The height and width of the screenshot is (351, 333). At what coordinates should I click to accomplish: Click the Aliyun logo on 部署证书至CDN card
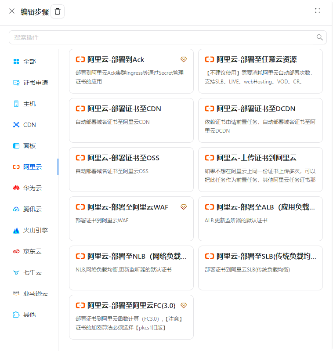point(80,109)
